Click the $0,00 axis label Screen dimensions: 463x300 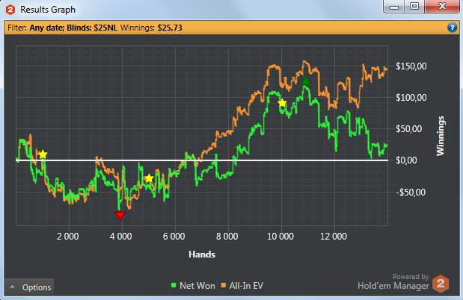pos(406,160)
